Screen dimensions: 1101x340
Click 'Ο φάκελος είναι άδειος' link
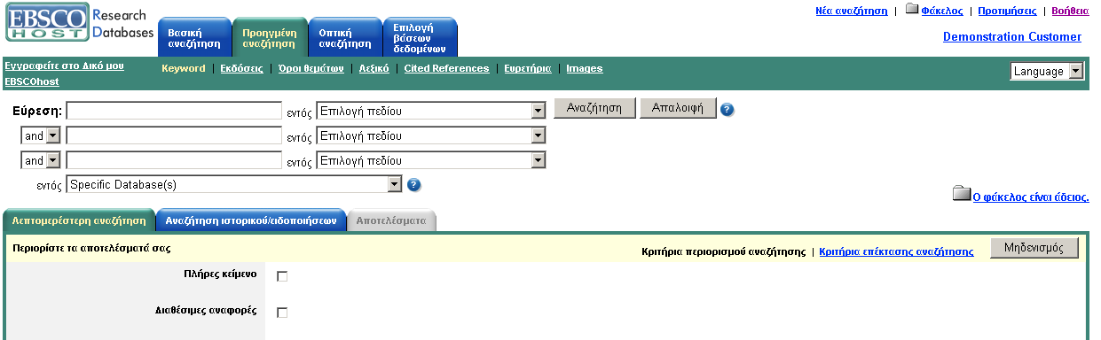[1031, 197]
